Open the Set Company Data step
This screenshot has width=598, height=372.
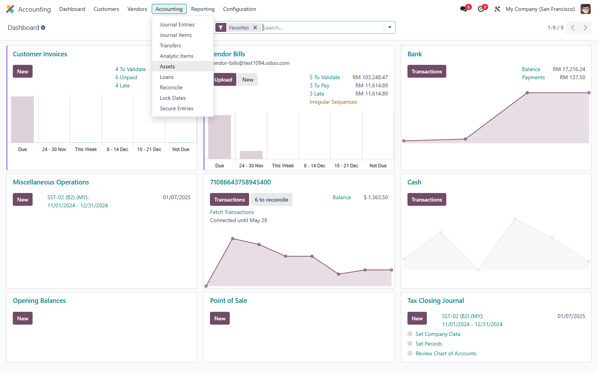coord(438,334)
